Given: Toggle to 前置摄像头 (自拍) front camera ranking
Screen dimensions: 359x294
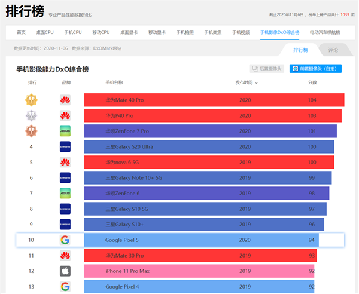Looking at the screenshot, I should [x=315, y=69].
